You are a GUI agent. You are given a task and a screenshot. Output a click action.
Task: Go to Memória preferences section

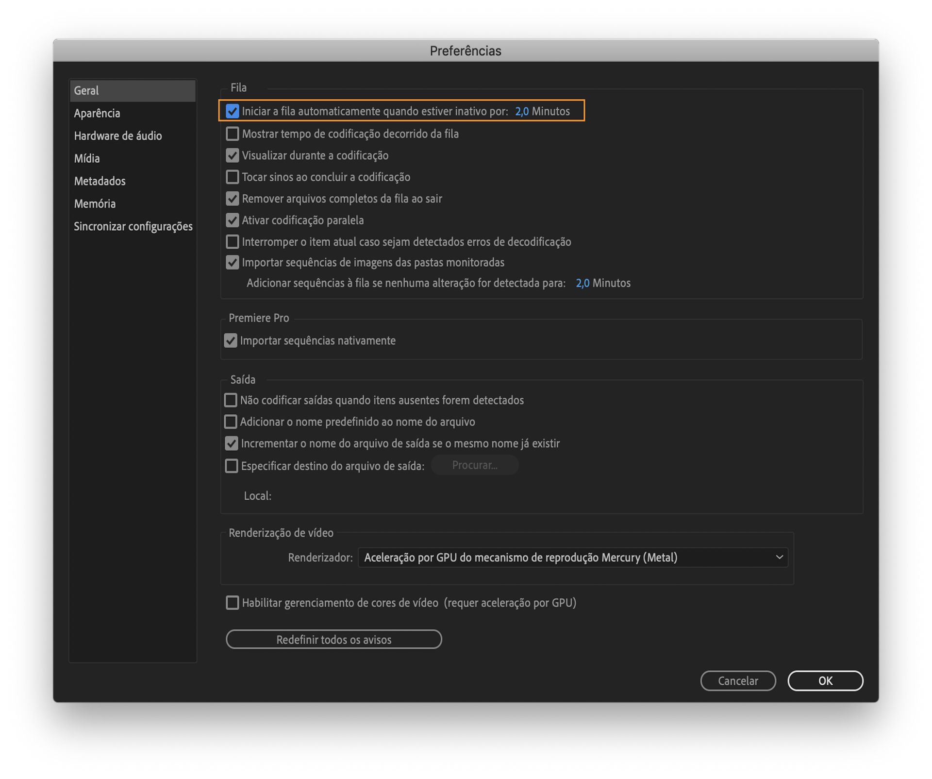pos(95,203)
